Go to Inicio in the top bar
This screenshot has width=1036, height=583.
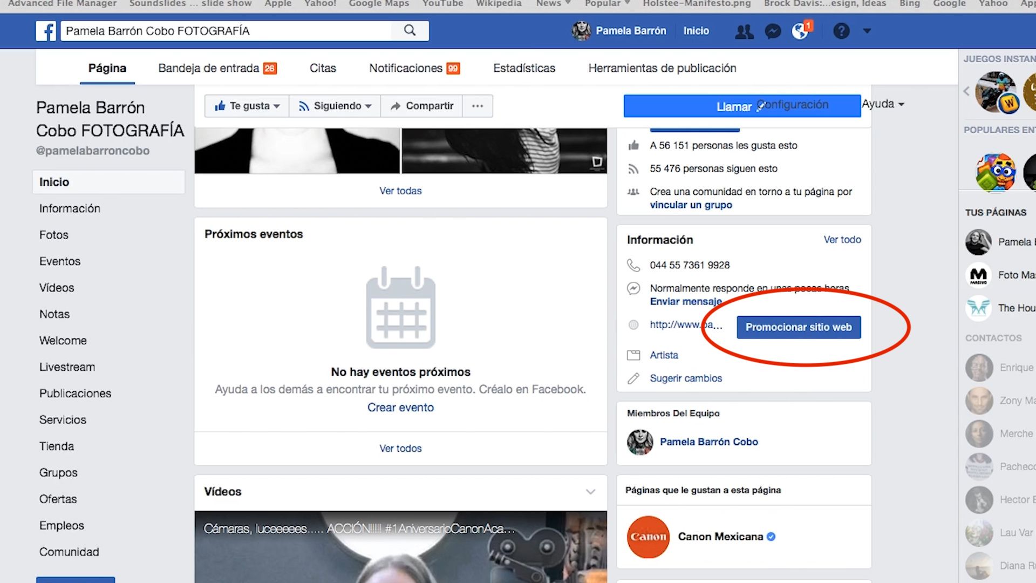click(x=696, y=31)
